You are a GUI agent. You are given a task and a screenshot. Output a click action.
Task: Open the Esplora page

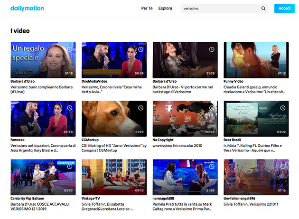(165, 8)
